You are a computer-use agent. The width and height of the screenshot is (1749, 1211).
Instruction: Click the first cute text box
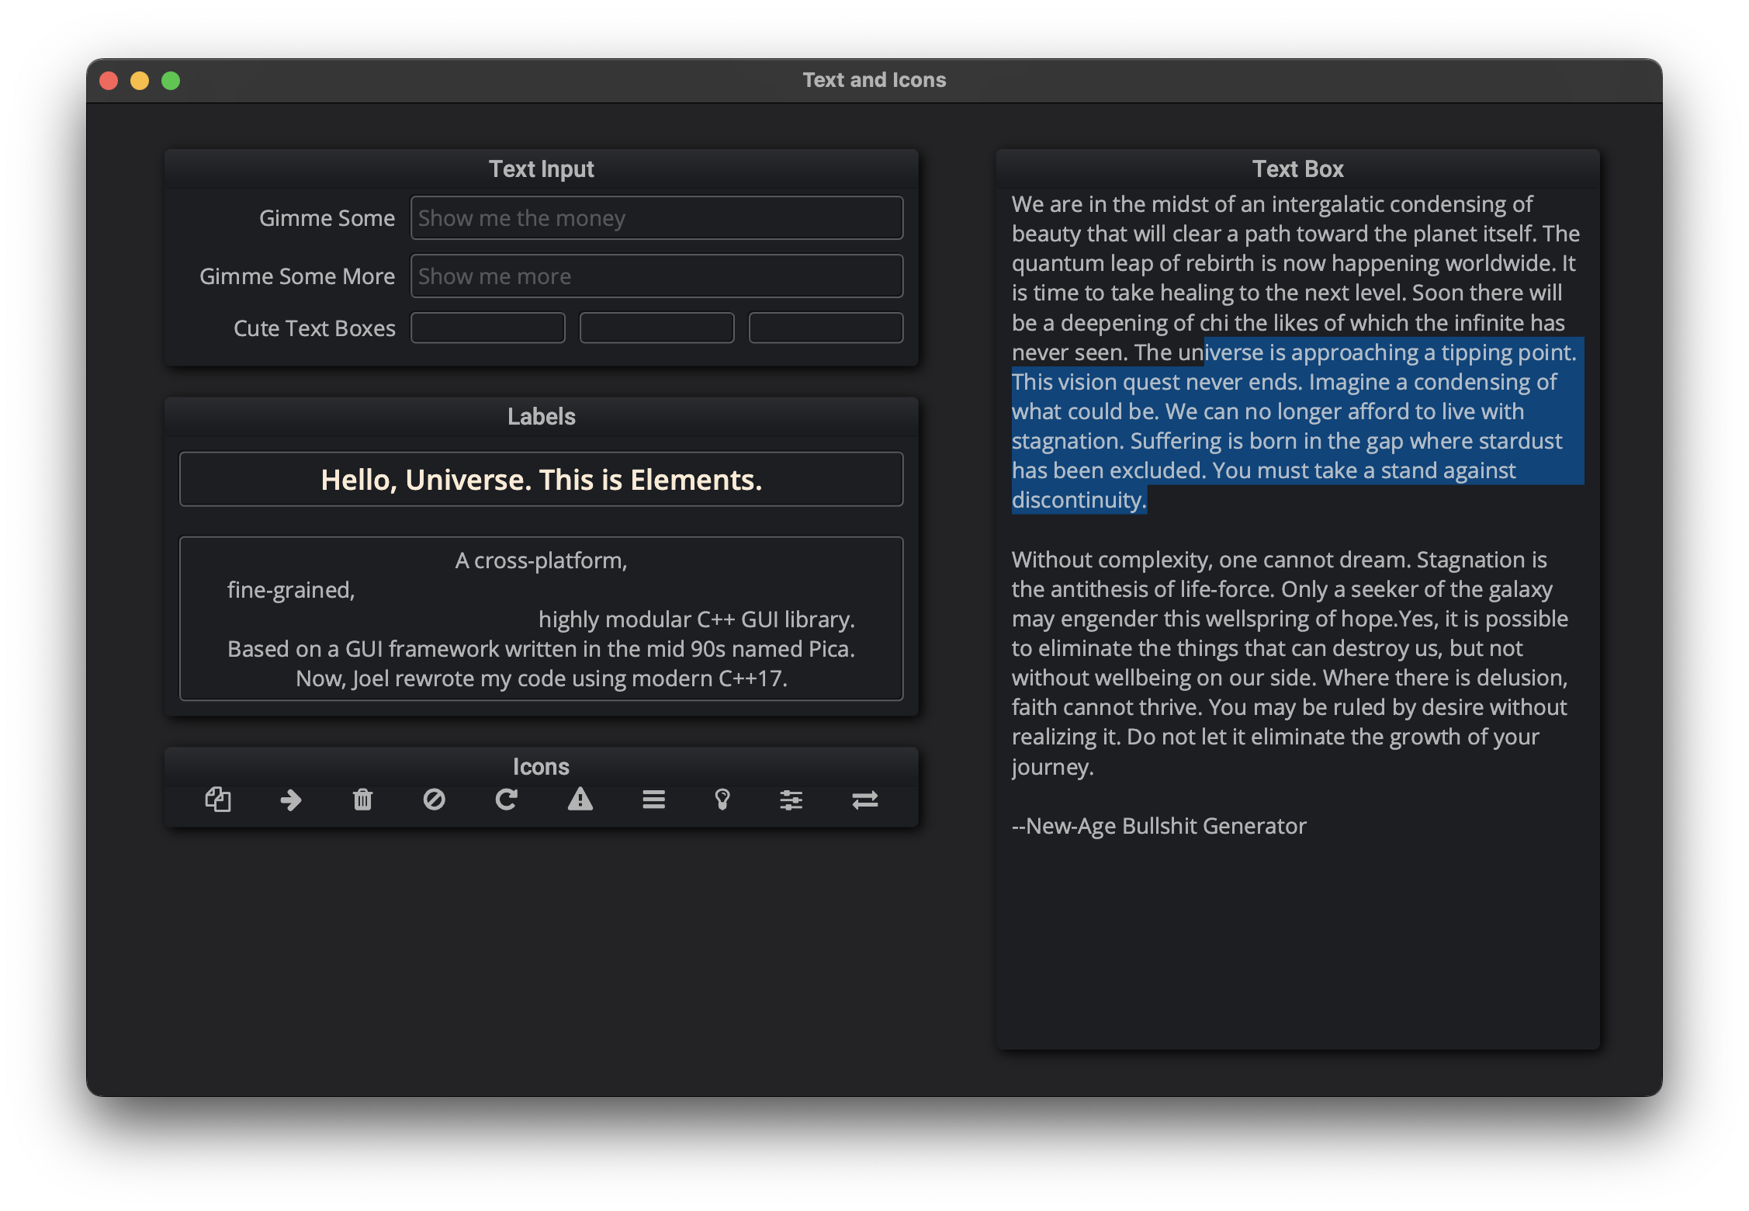tap(487, 327)
